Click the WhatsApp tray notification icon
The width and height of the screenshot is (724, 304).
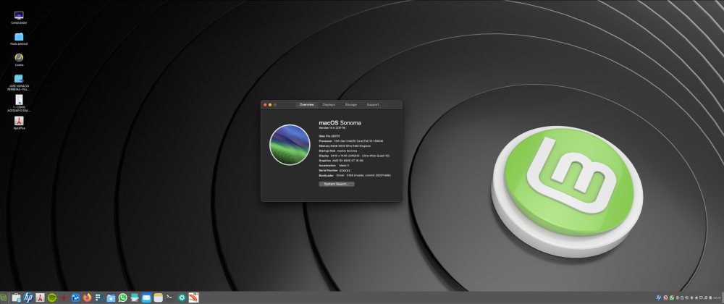(x=672, y=297)
